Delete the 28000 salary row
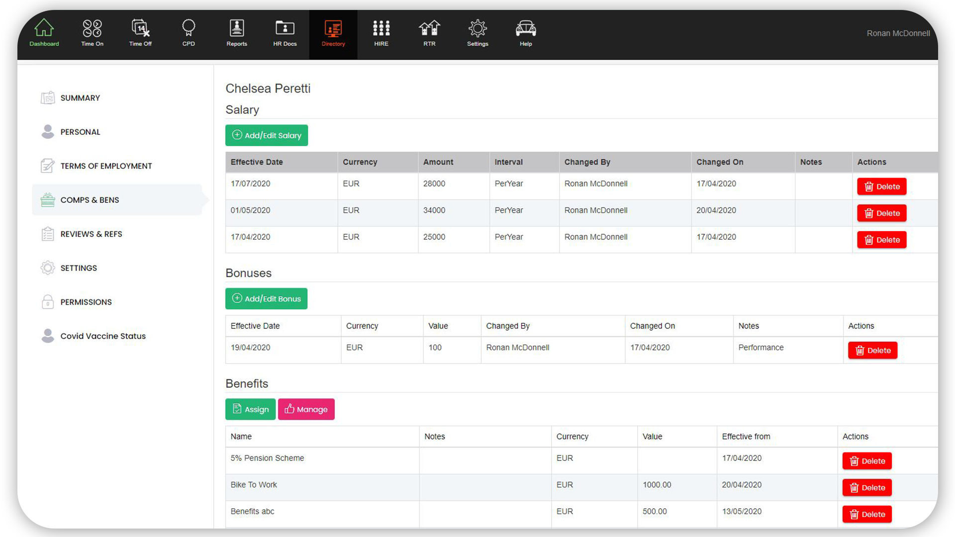 click(881, 186)
